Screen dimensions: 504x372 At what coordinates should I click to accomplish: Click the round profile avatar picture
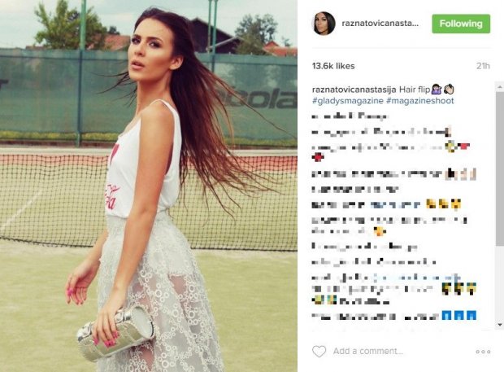point(324,23)
